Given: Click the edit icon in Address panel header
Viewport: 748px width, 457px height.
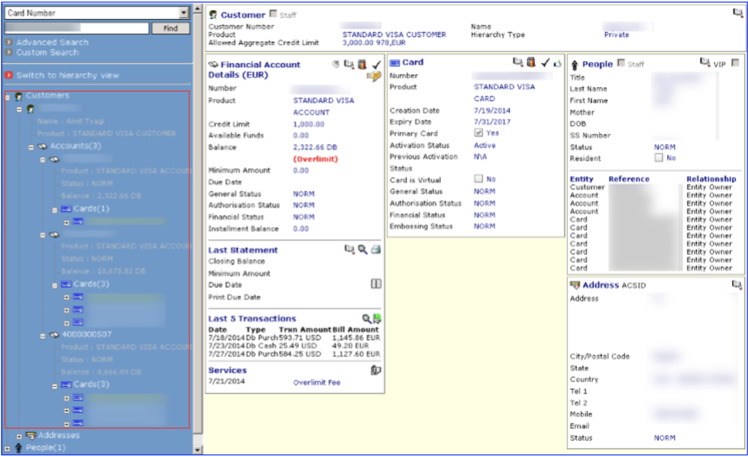Looking at the screenshot, I should click(x=737, y=285).
